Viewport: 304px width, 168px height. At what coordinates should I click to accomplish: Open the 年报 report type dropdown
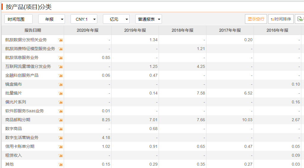coord(52,19)
